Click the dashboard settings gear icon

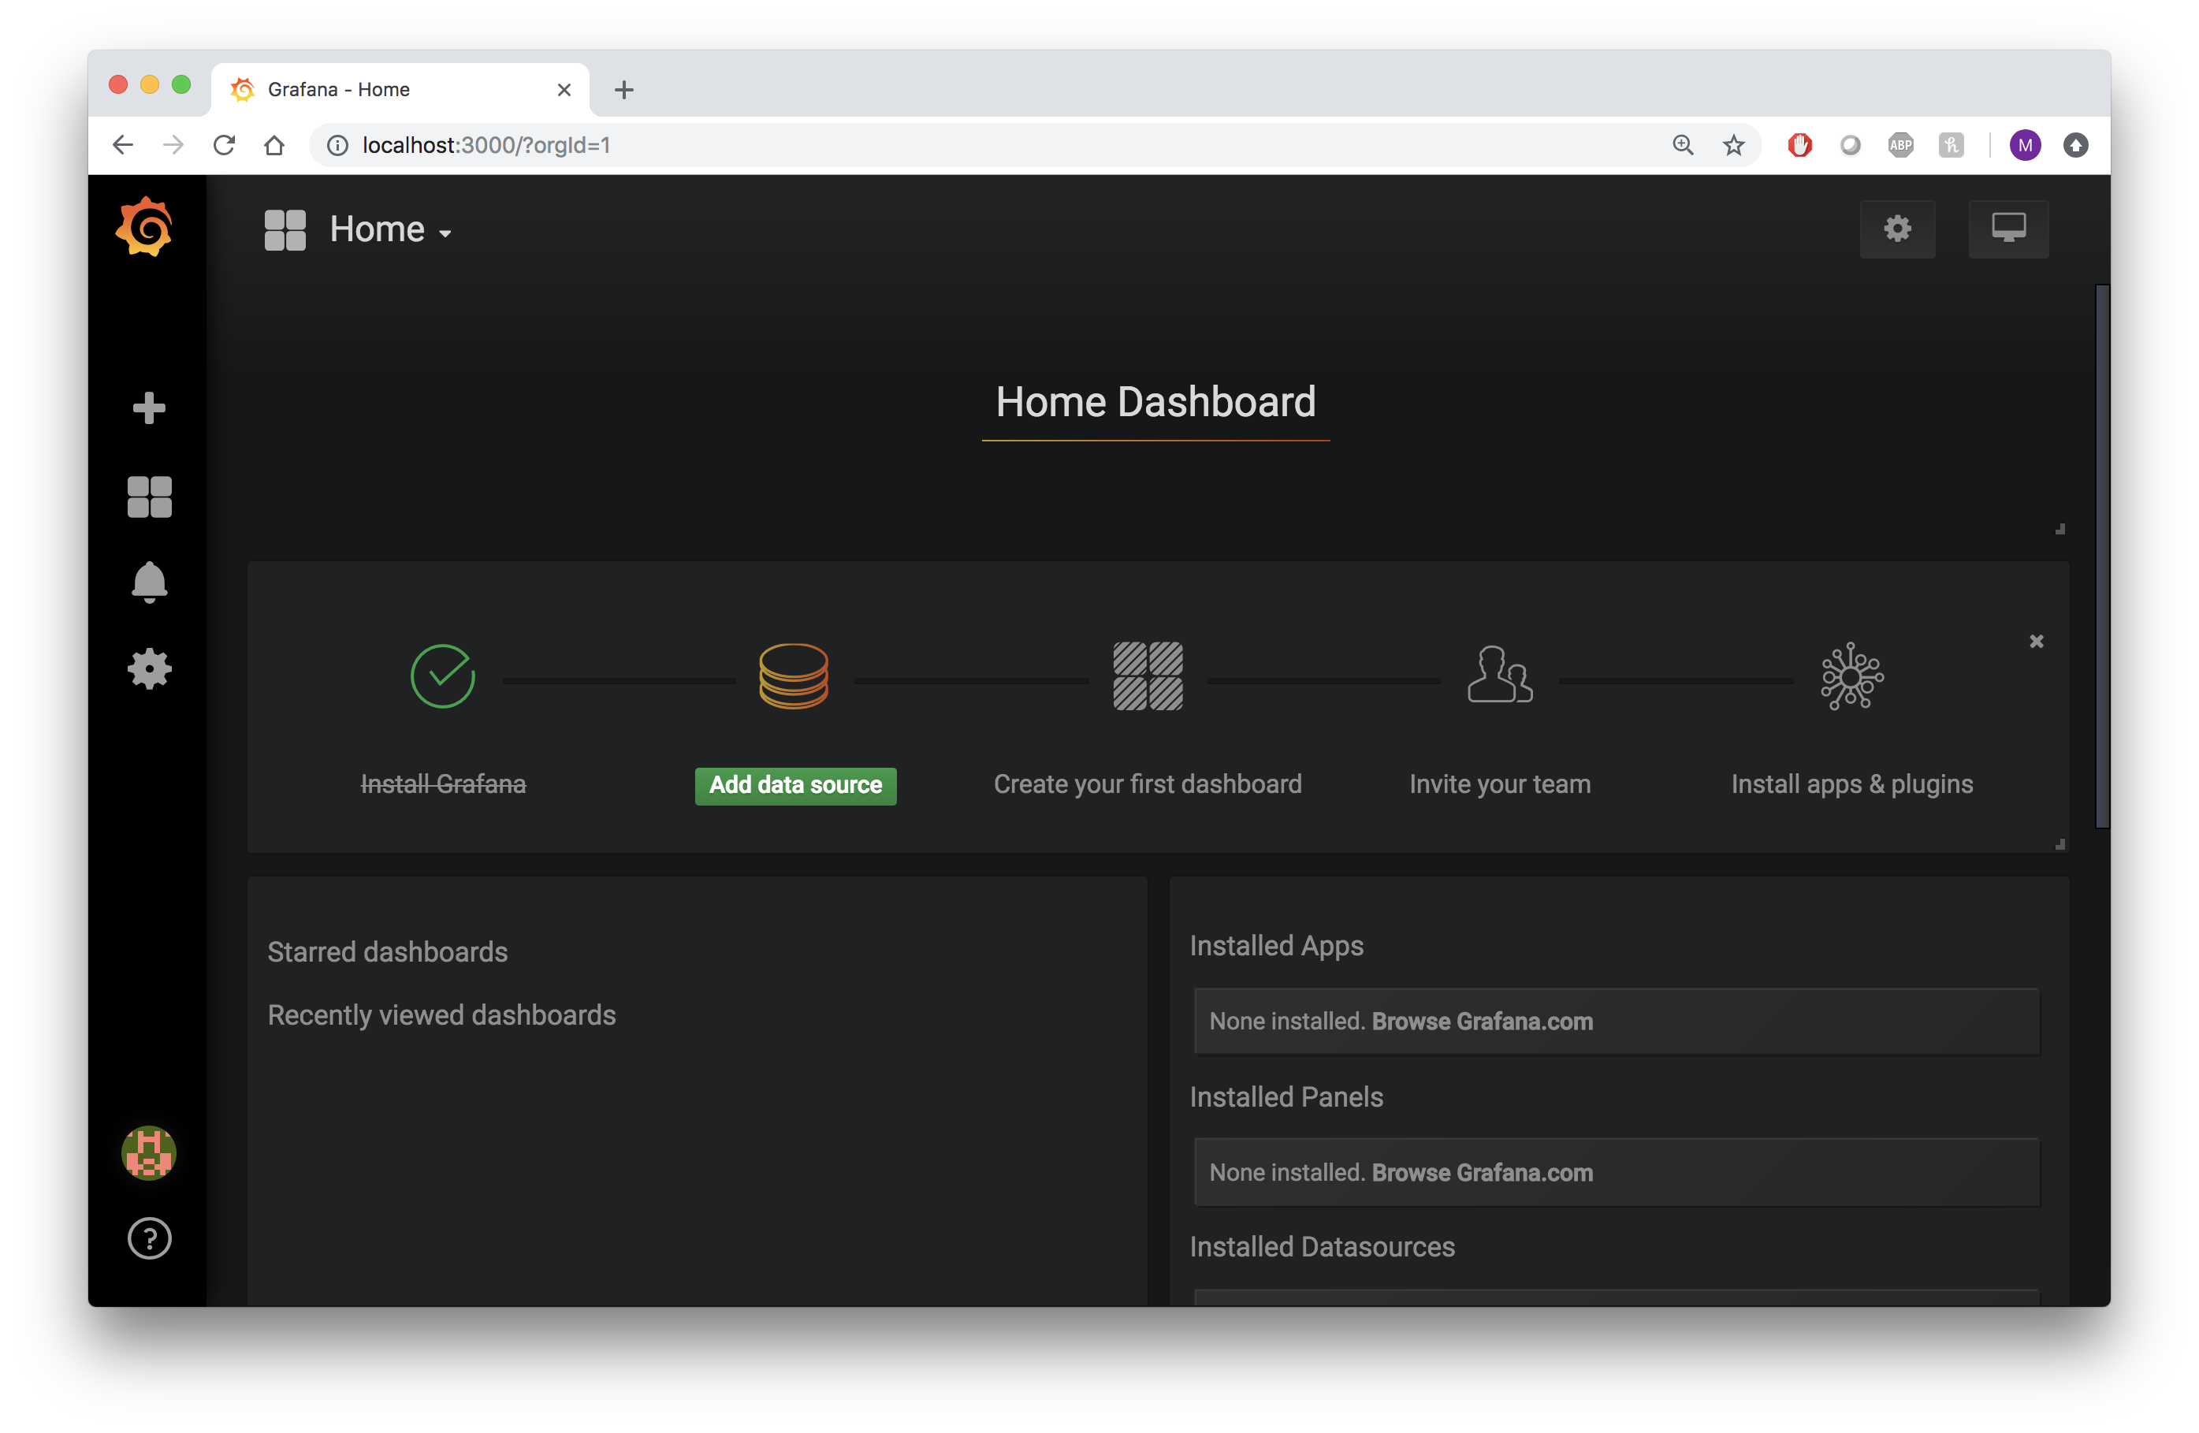1898,228
